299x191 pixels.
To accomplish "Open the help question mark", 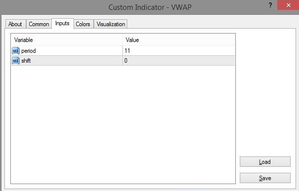I will 270,5.
